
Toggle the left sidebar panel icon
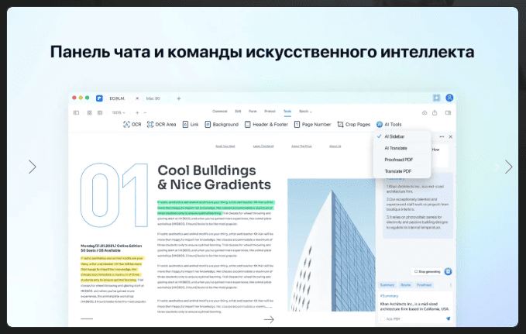(76, 113)
